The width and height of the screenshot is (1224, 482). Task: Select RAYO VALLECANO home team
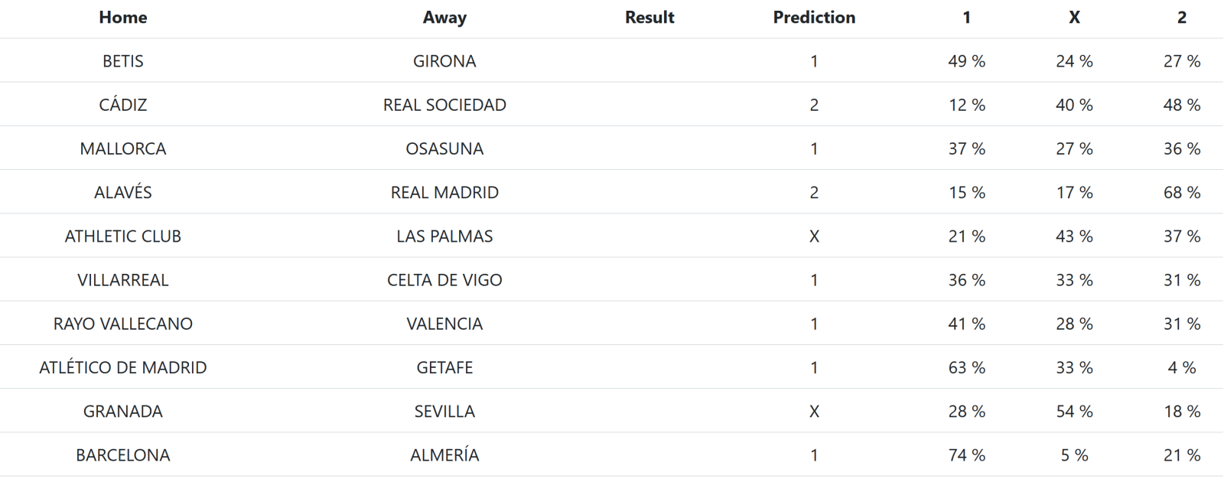(122, 324)
